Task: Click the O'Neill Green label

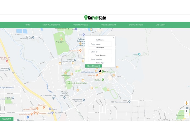Action: click(66, 75)
